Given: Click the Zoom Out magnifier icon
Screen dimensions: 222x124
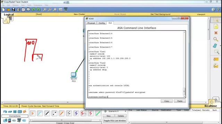Looking at the screenshot, I should click(54, 10).
